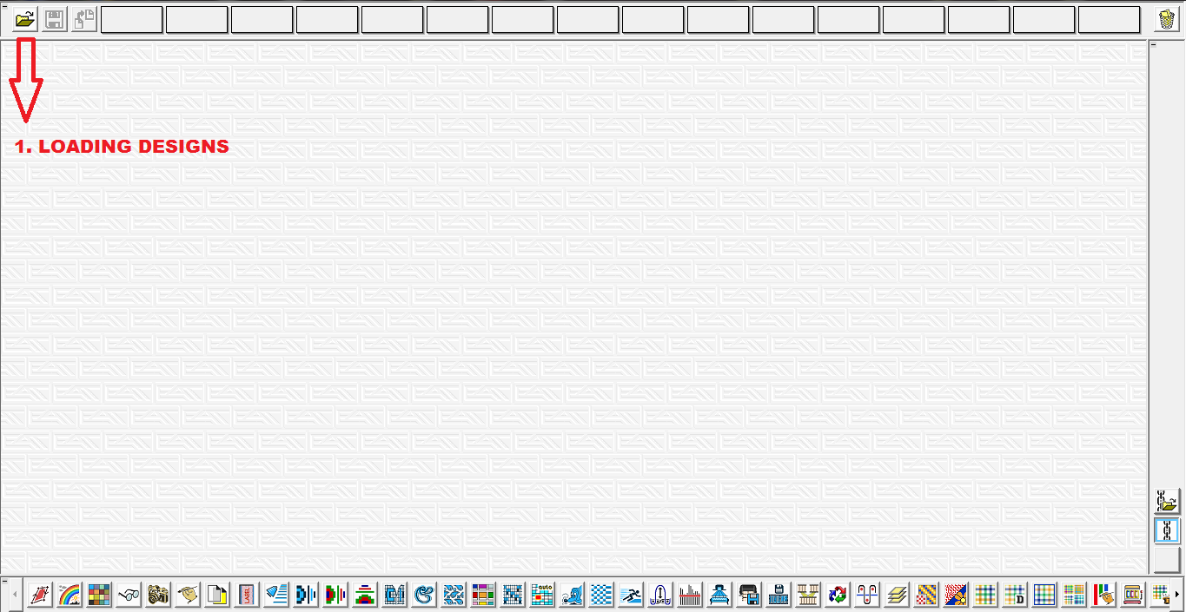
Task: Open the color palette grid tool
Action: (99, 595)
